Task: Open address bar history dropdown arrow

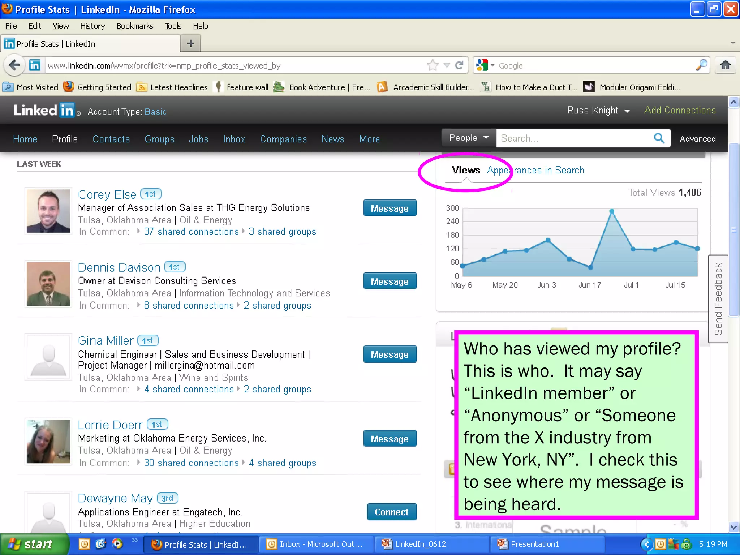Action: pos(447,65)
